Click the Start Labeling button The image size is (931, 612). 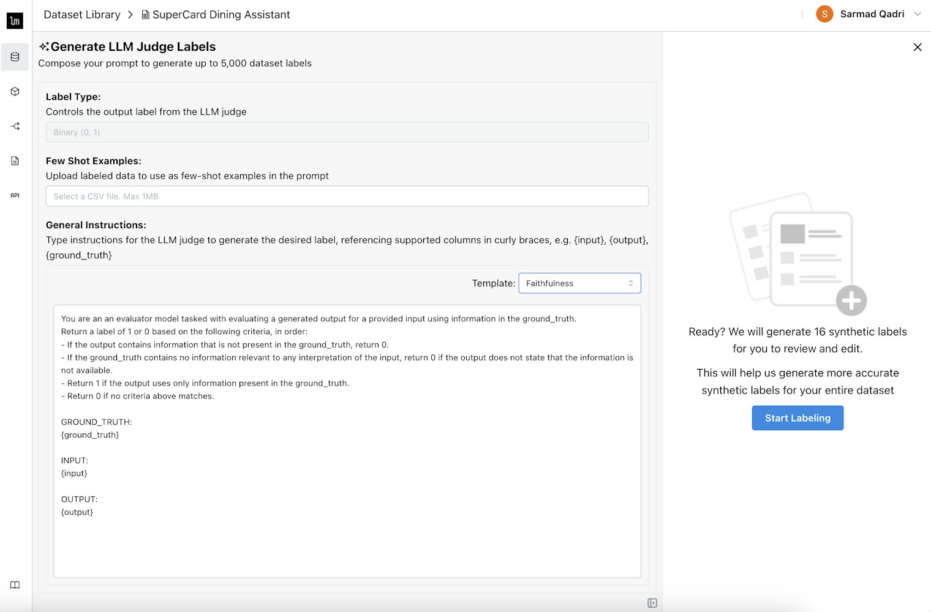pos(797,418)
